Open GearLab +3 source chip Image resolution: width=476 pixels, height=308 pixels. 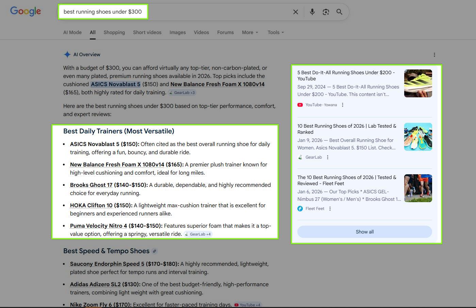pos(182,93)
